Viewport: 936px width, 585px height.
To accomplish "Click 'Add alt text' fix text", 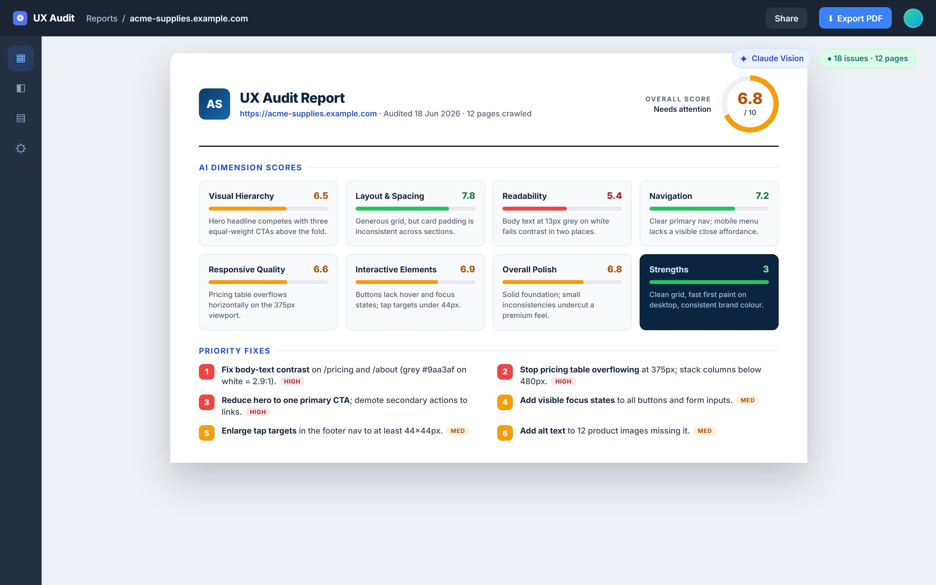I will (x=543, y=431).
